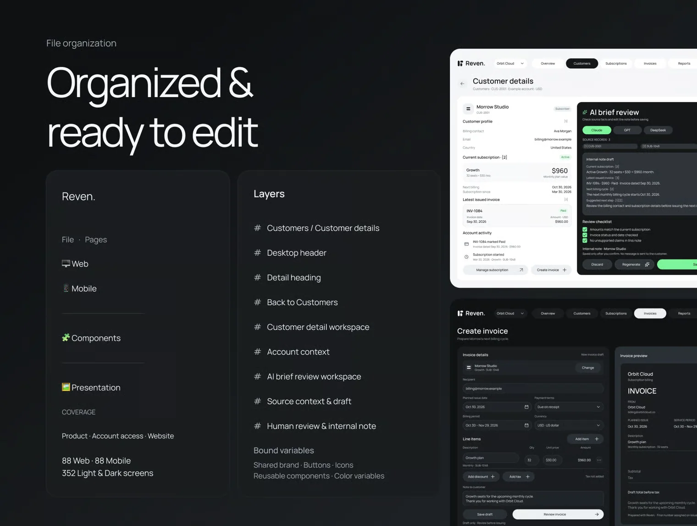Click the Qty field showing 32
Viewport: 697px width, 526px height.
(x=531, y=460)
